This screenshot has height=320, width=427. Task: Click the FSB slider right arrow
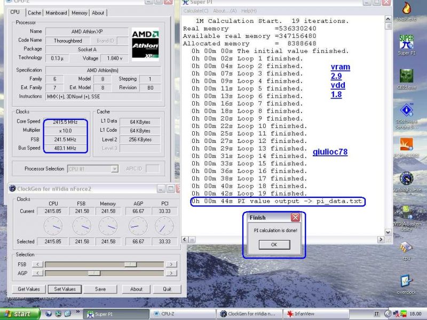tap(171, 264)
